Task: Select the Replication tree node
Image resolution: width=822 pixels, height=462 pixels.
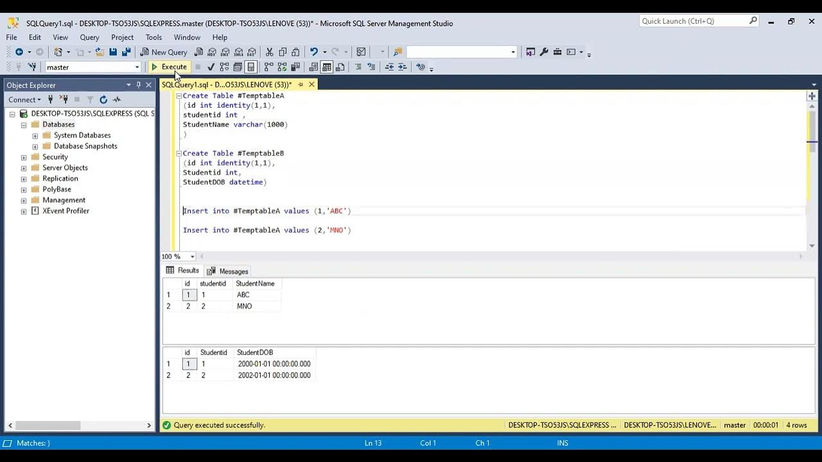Action: coord(60,178)
